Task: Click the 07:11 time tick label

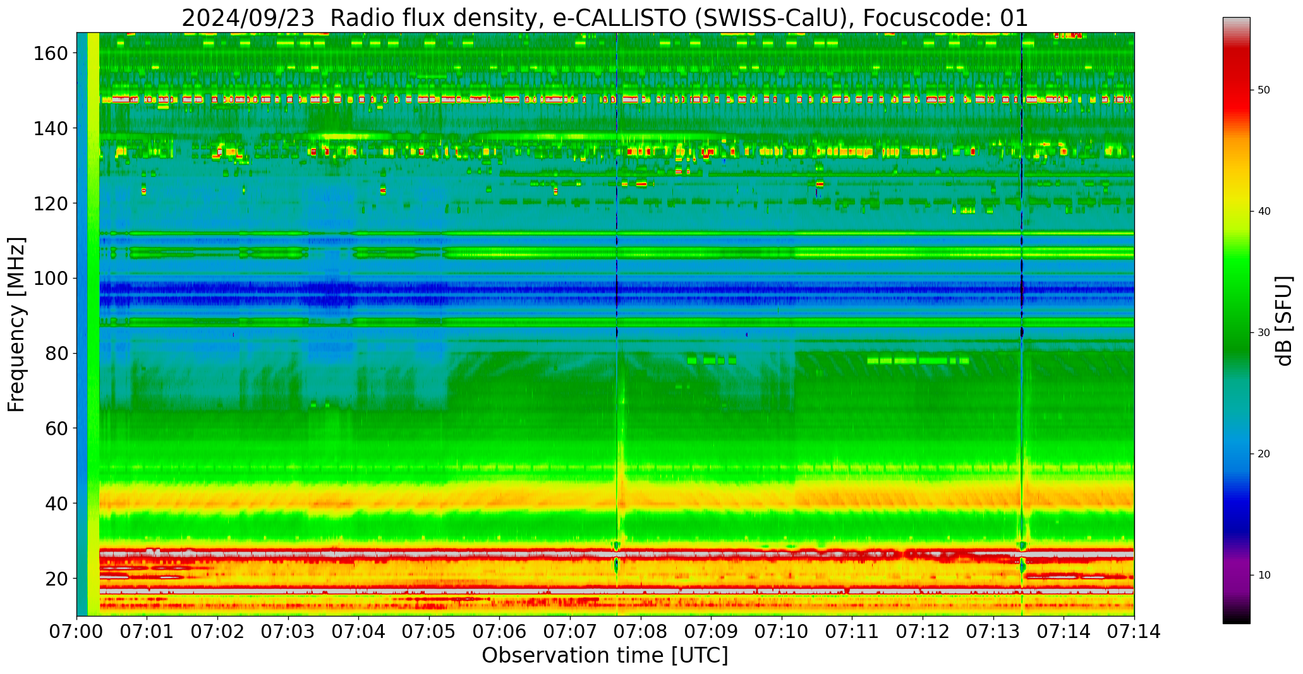Action: point(852,631)
